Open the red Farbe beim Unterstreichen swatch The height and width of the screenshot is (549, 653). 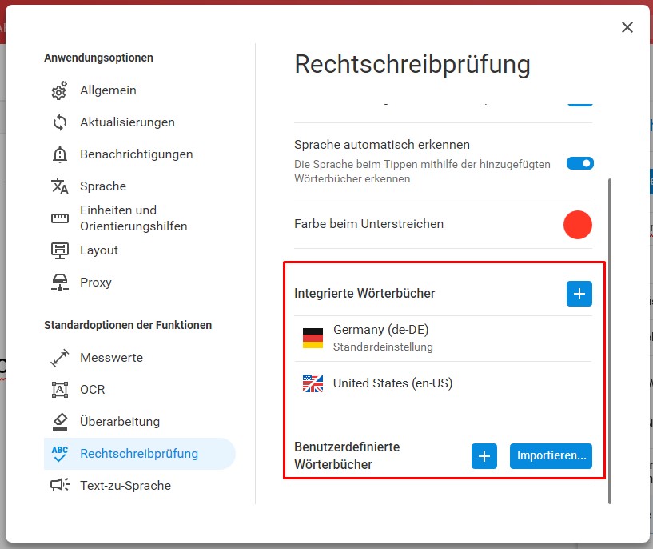click(x=578, y=225)
